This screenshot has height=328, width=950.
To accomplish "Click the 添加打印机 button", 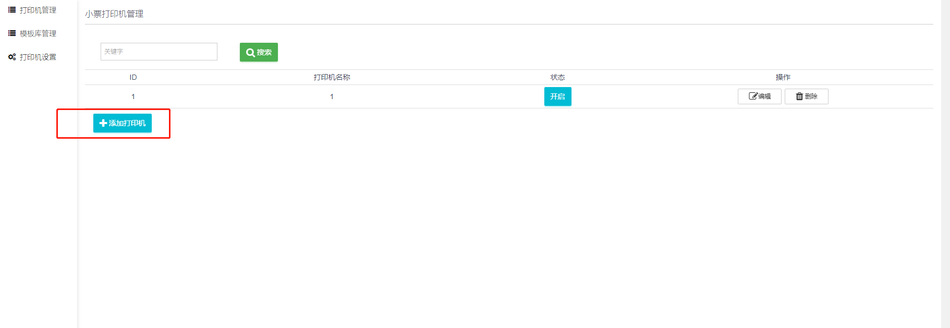I will 123,123.
